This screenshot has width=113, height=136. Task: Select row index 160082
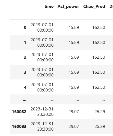[x=19, y=112]
